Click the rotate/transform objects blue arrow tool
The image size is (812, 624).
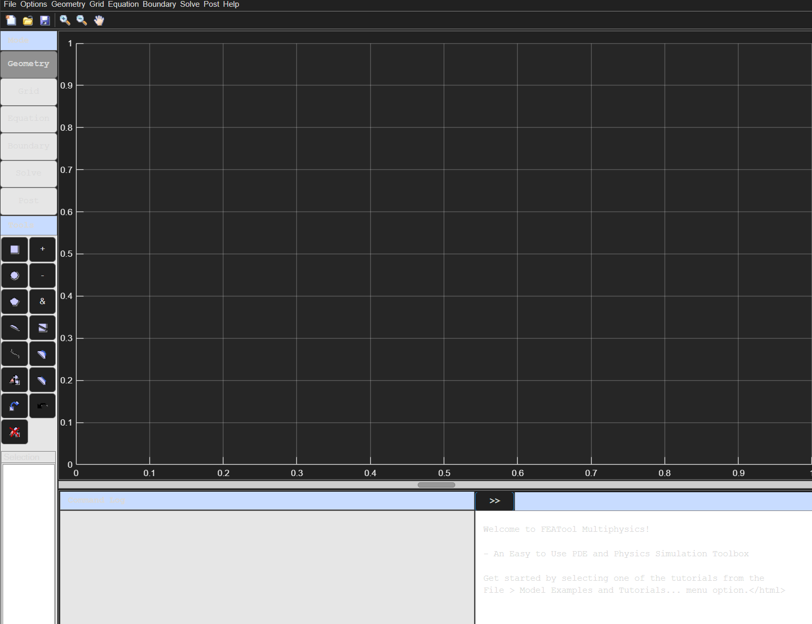15,406
